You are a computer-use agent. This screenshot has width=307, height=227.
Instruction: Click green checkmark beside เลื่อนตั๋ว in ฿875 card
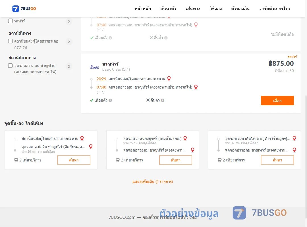tap(92, 100)
